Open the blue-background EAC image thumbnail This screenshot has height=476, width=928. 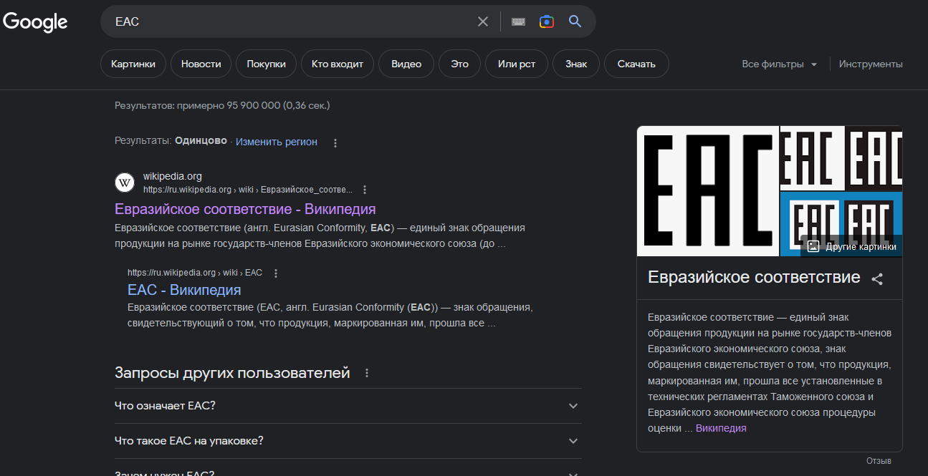(x=841, y=224)
